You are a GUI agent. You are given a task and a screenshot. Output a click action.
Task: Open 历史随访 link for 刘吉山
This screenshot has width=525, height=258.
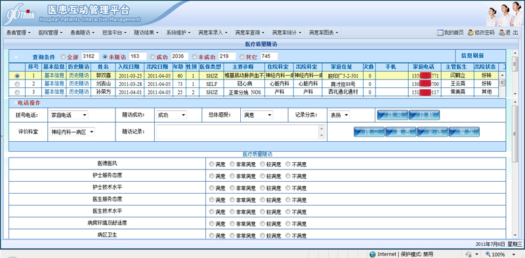pyautogui.click(x=79, y=83)
